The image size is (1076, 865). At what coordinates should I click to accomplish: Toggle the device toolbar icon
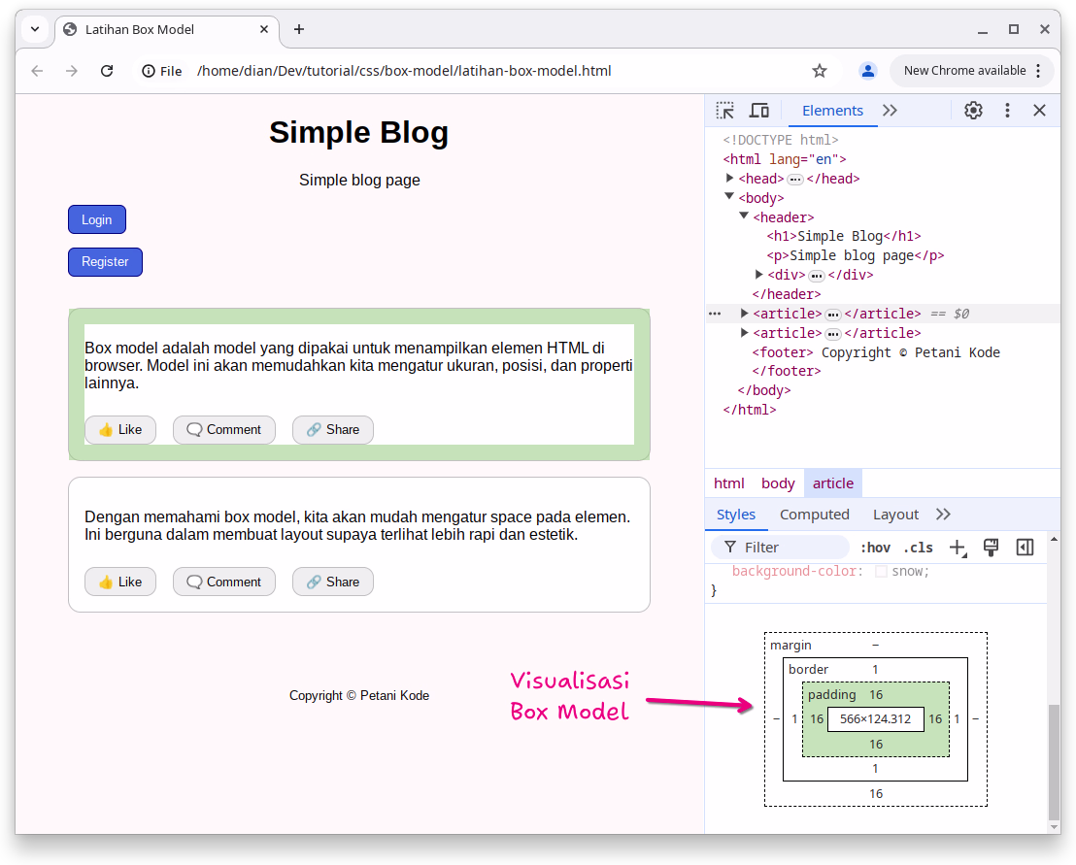(x=758, y=110)
